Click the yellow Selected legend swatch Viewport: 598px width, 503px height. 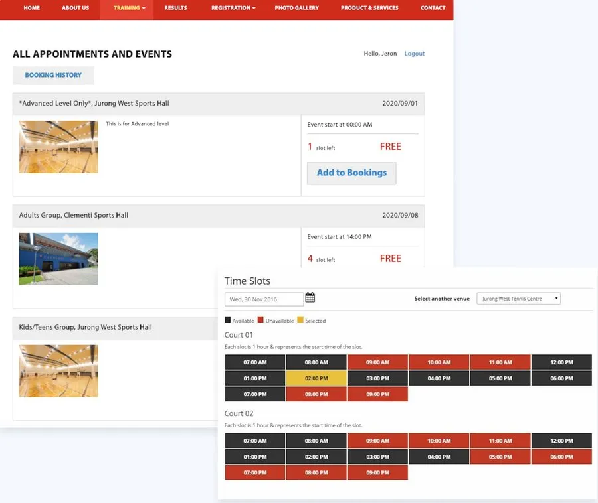tap(300, 320)
